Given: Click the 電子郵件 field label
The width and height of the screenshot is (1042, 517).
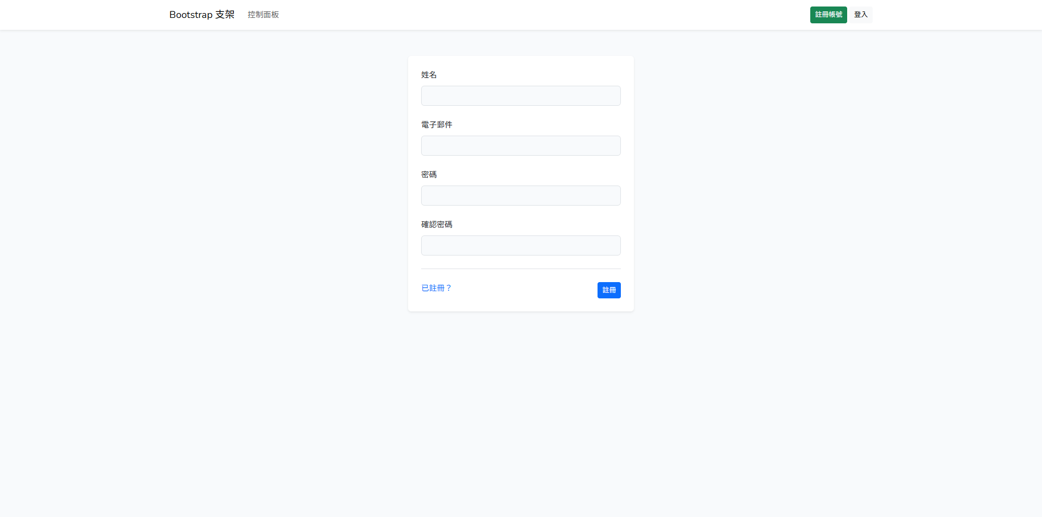Looking at the screenshot, I should tap(437, 125).
